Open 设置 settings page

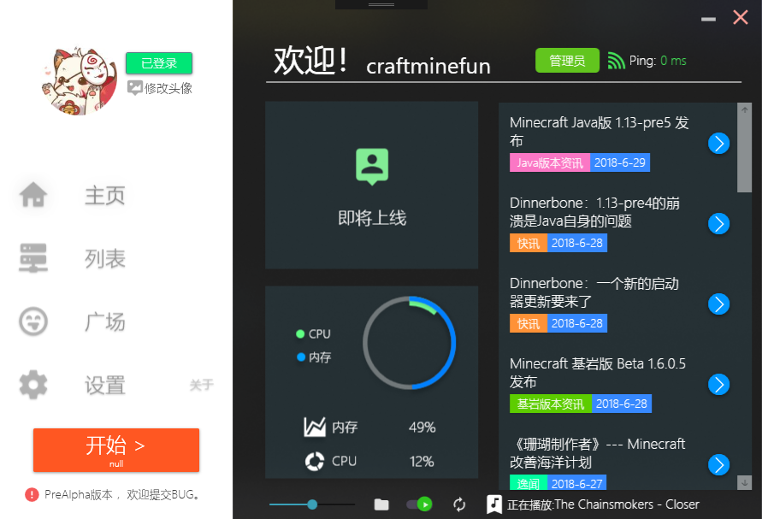[105, 385]
